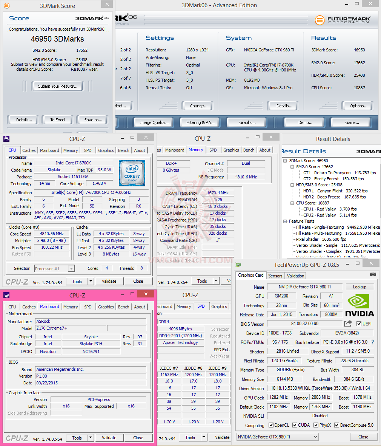The height and width of the screenshot is (446, 381).
Task: Select HDR1 - Canyon Flight result row
Action: [x=335, y=191]
